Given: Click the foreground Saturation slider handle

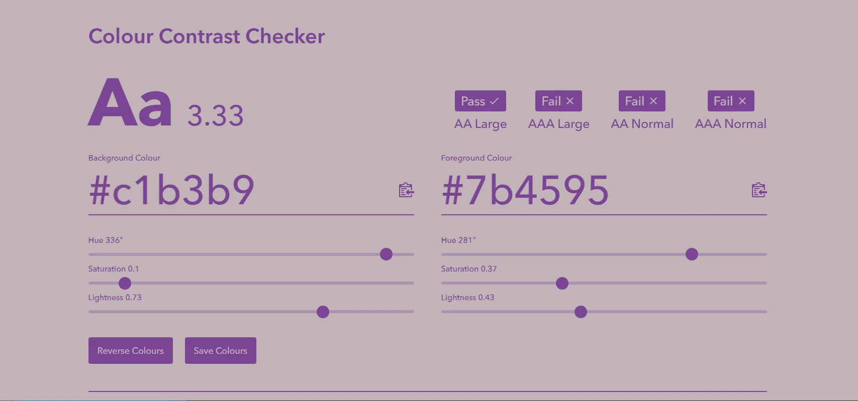Looking at the screenshot, I should [x=562, y=283].
